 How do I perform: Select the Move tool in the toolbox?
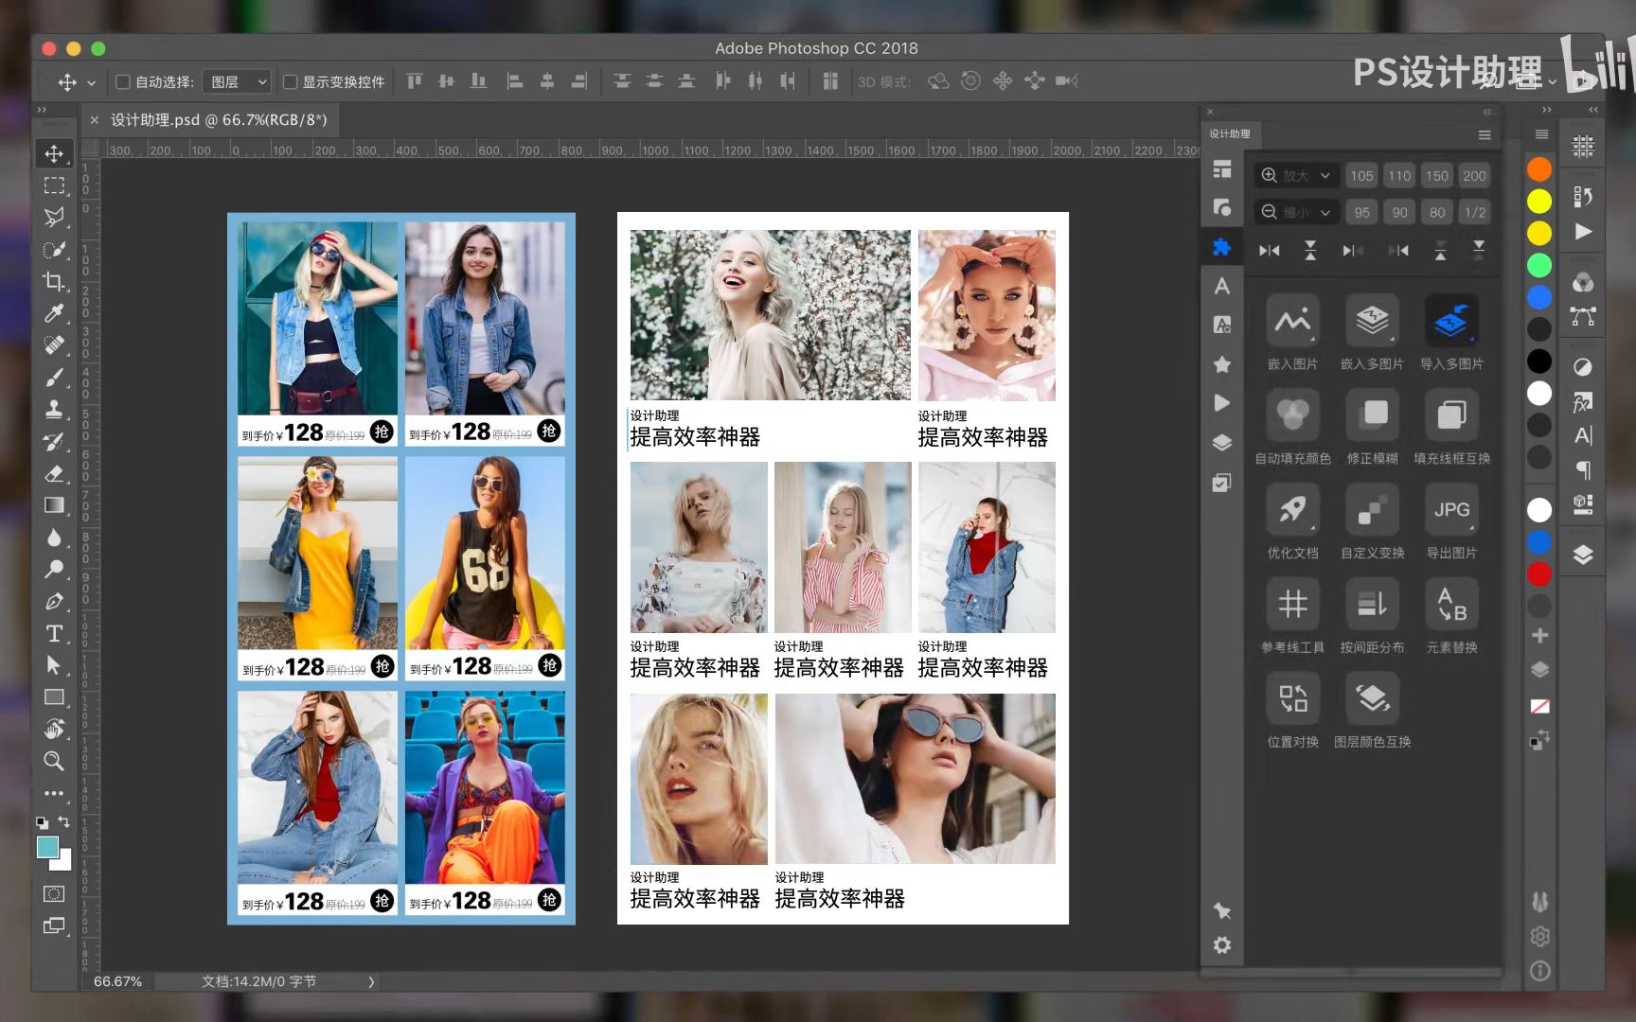point(54,153)
